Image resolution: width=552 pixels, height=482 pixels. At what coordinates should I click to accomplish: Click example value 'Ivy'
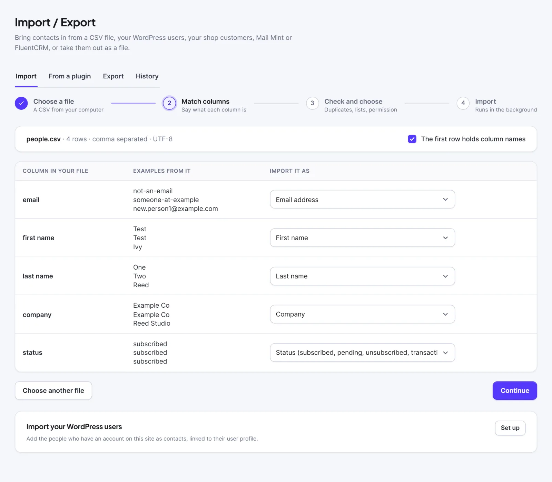coord(138,247)
